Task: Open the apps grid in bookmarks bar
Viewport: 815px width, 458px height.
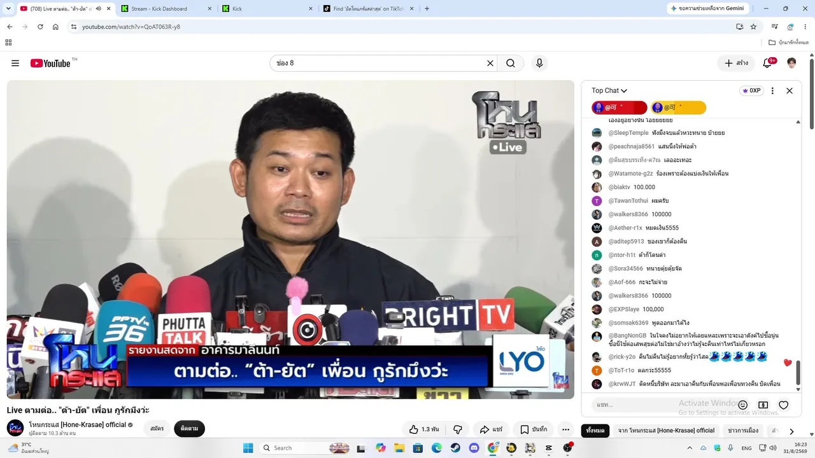Action: pos(8,43)
